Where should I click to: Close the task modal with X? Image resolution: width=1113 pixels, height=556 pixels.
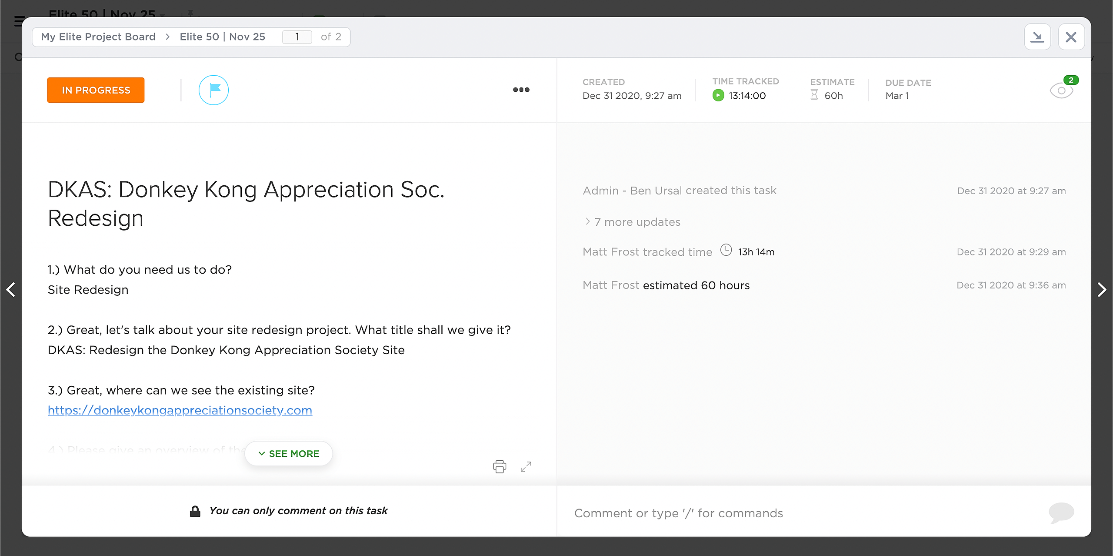click(1071, 37)
